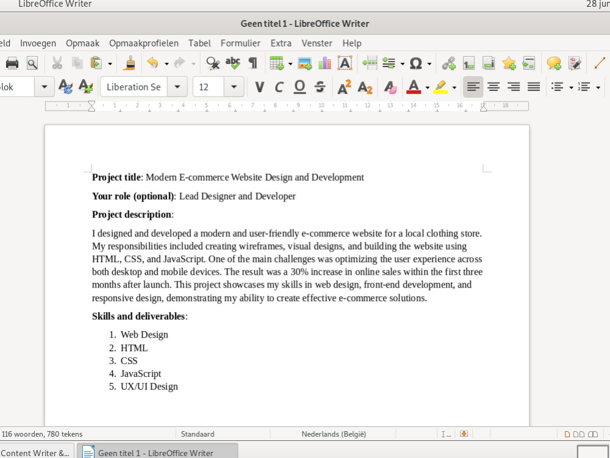
Task: Open Print Preview with the magnifier page icon
Action: coord(32,63)
